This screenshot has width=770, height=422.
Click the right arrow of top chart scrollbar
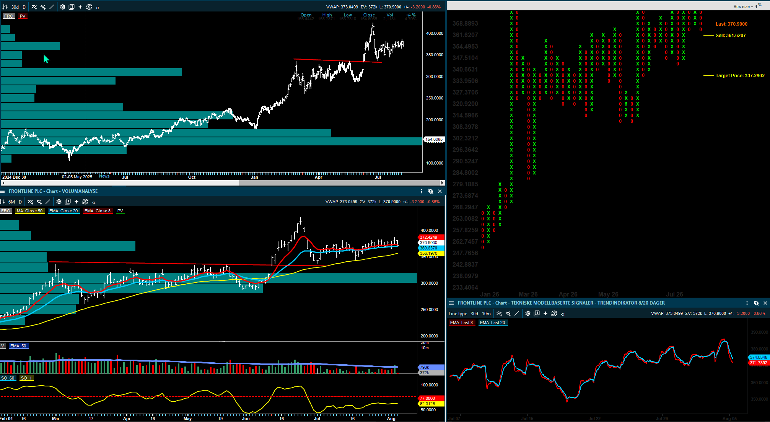coord(442,183)
